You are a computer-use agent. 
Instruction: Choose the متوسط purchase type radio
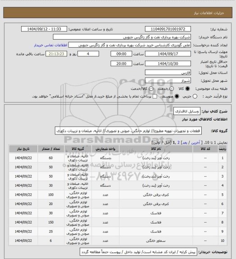coord(177,96)
